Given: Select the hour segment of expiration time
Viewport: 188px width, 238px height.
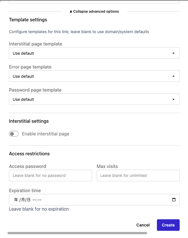Looking at the screenshot, I should pos(34,200).
